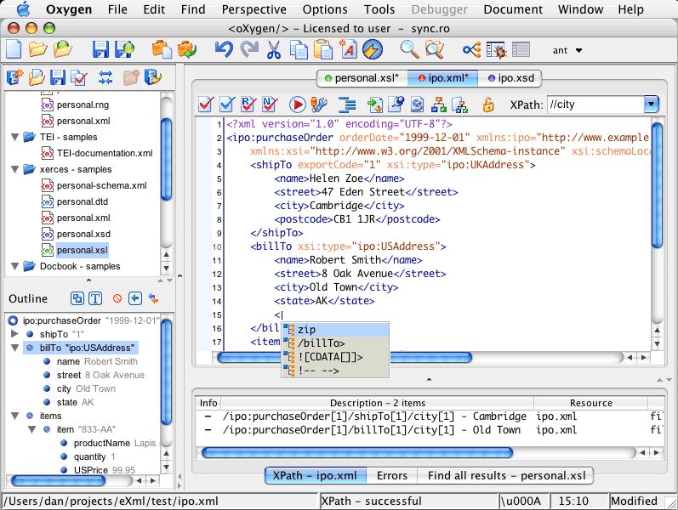
Task: Click the Save icon in main toolbar
Action: (101, 50)
